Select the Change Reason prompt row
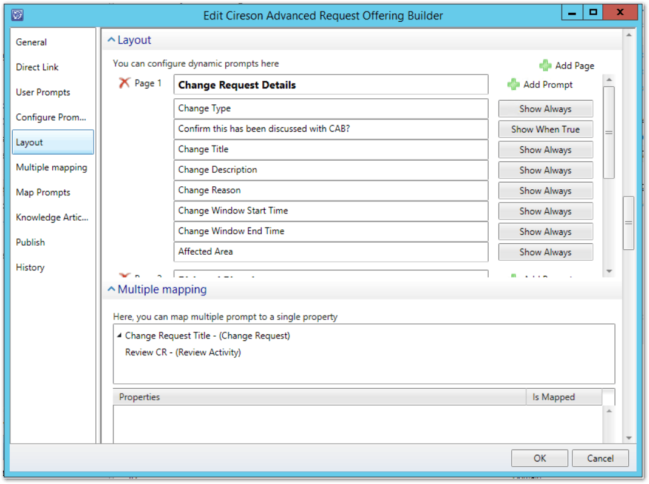 click(x=331, y=190)
